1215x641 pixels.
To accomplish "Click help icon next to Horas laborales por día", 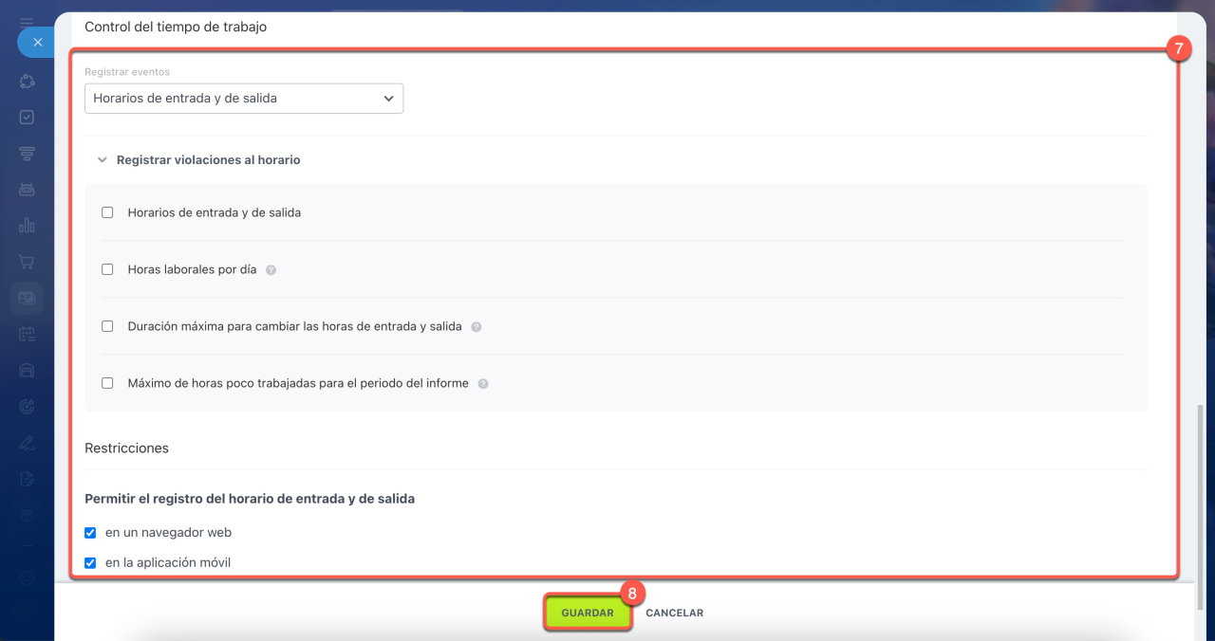I will click(271, 270).
